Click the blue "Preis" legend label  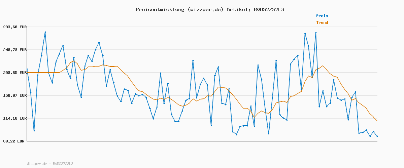[322, 16]
